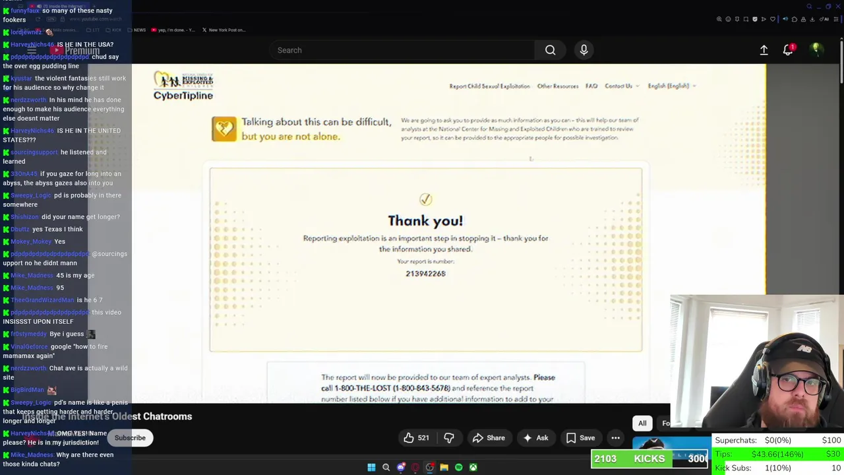Open the red Opera GX taskbar icon
844x475 pixels.
[x=415, y=467]
